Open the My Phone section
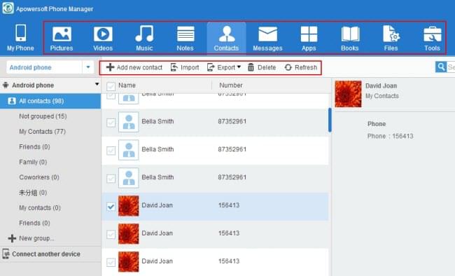 (20, 38)
